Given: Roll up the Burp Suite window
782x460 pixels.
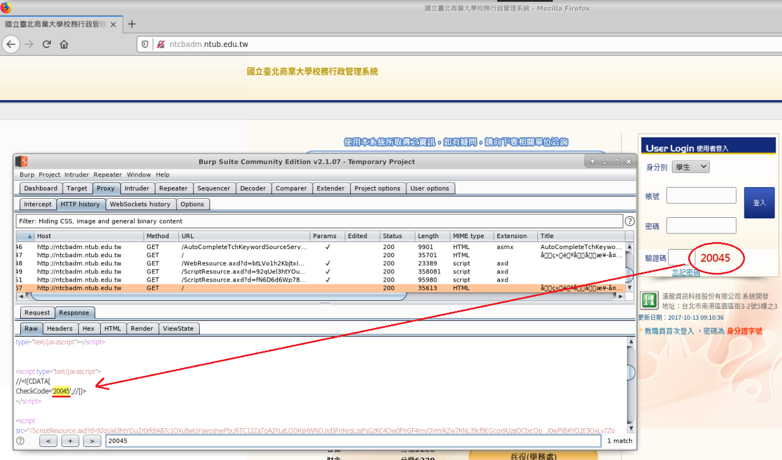Looking at the screenshot, I should pyautogui.click(x=593, y=162).
